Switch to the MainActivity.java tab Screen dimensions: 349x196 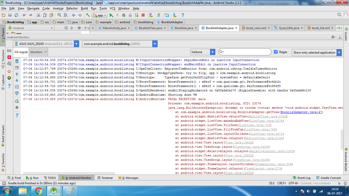[x=114, y=28]
